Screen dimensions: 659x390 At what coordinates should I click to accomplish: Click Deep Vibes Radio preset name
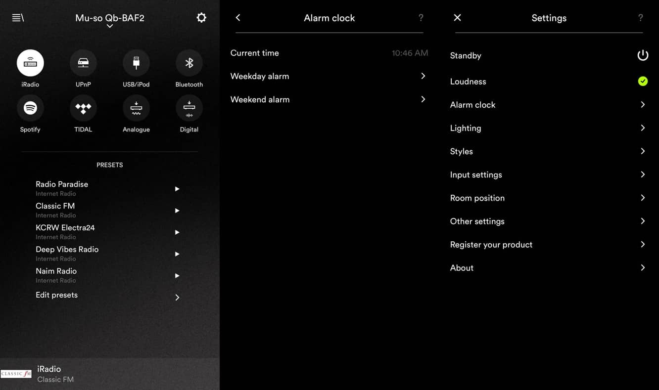click(67, 250)
